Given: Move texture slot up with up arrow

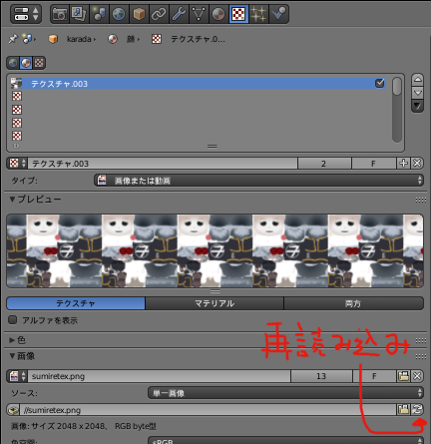Looking at the screenshot, I should pos(418,80).
